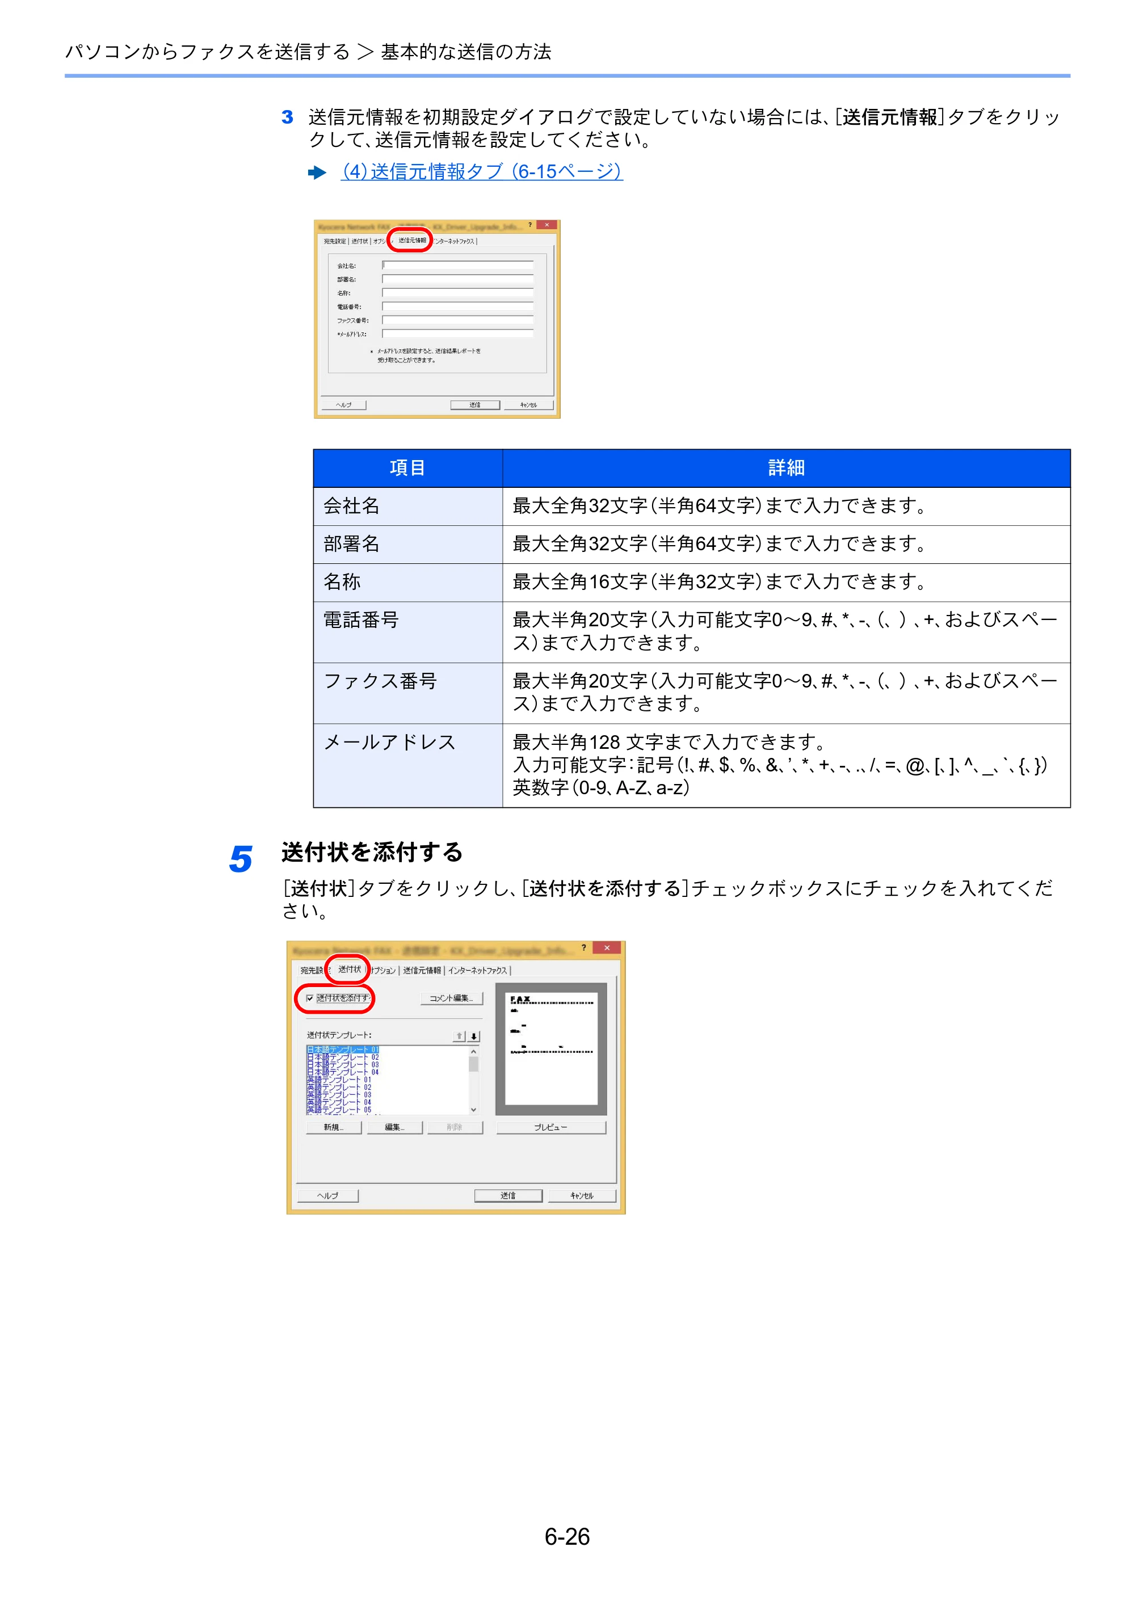Click the 編集 button
Image resolution: width=1135 pixels, height=1606 pixels.
[394, 1128]
